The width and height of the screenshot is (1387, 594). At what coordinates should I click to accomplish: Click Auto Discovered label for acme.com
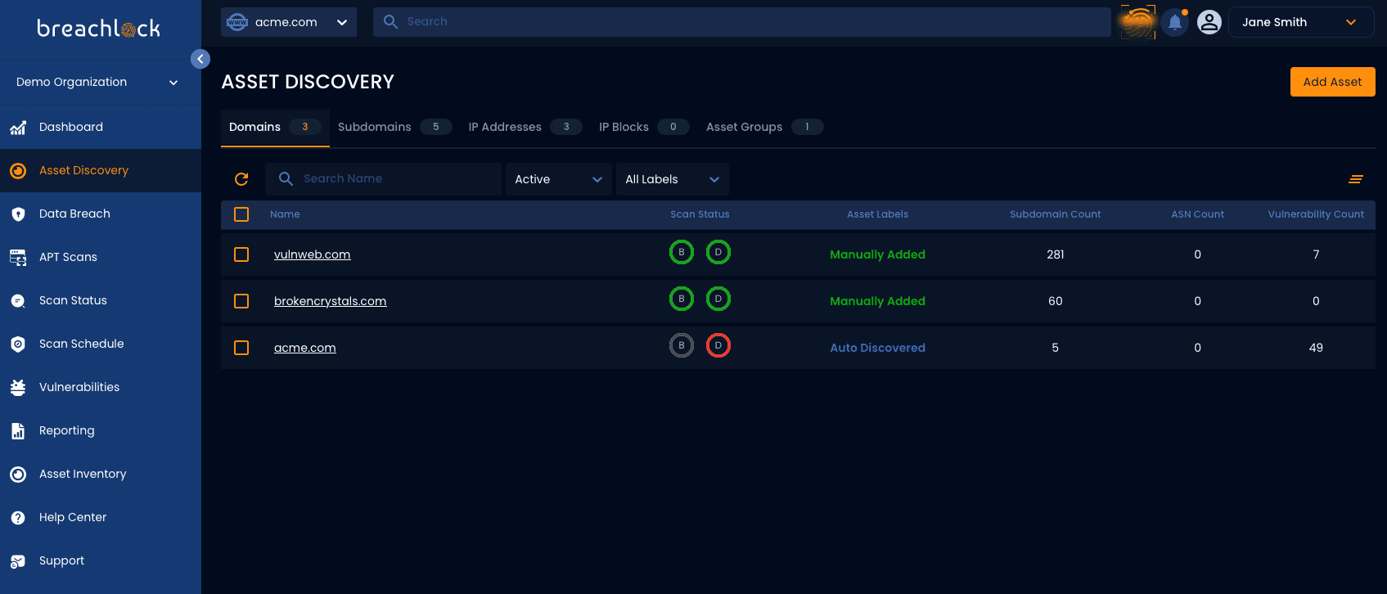tap(878, 348)
